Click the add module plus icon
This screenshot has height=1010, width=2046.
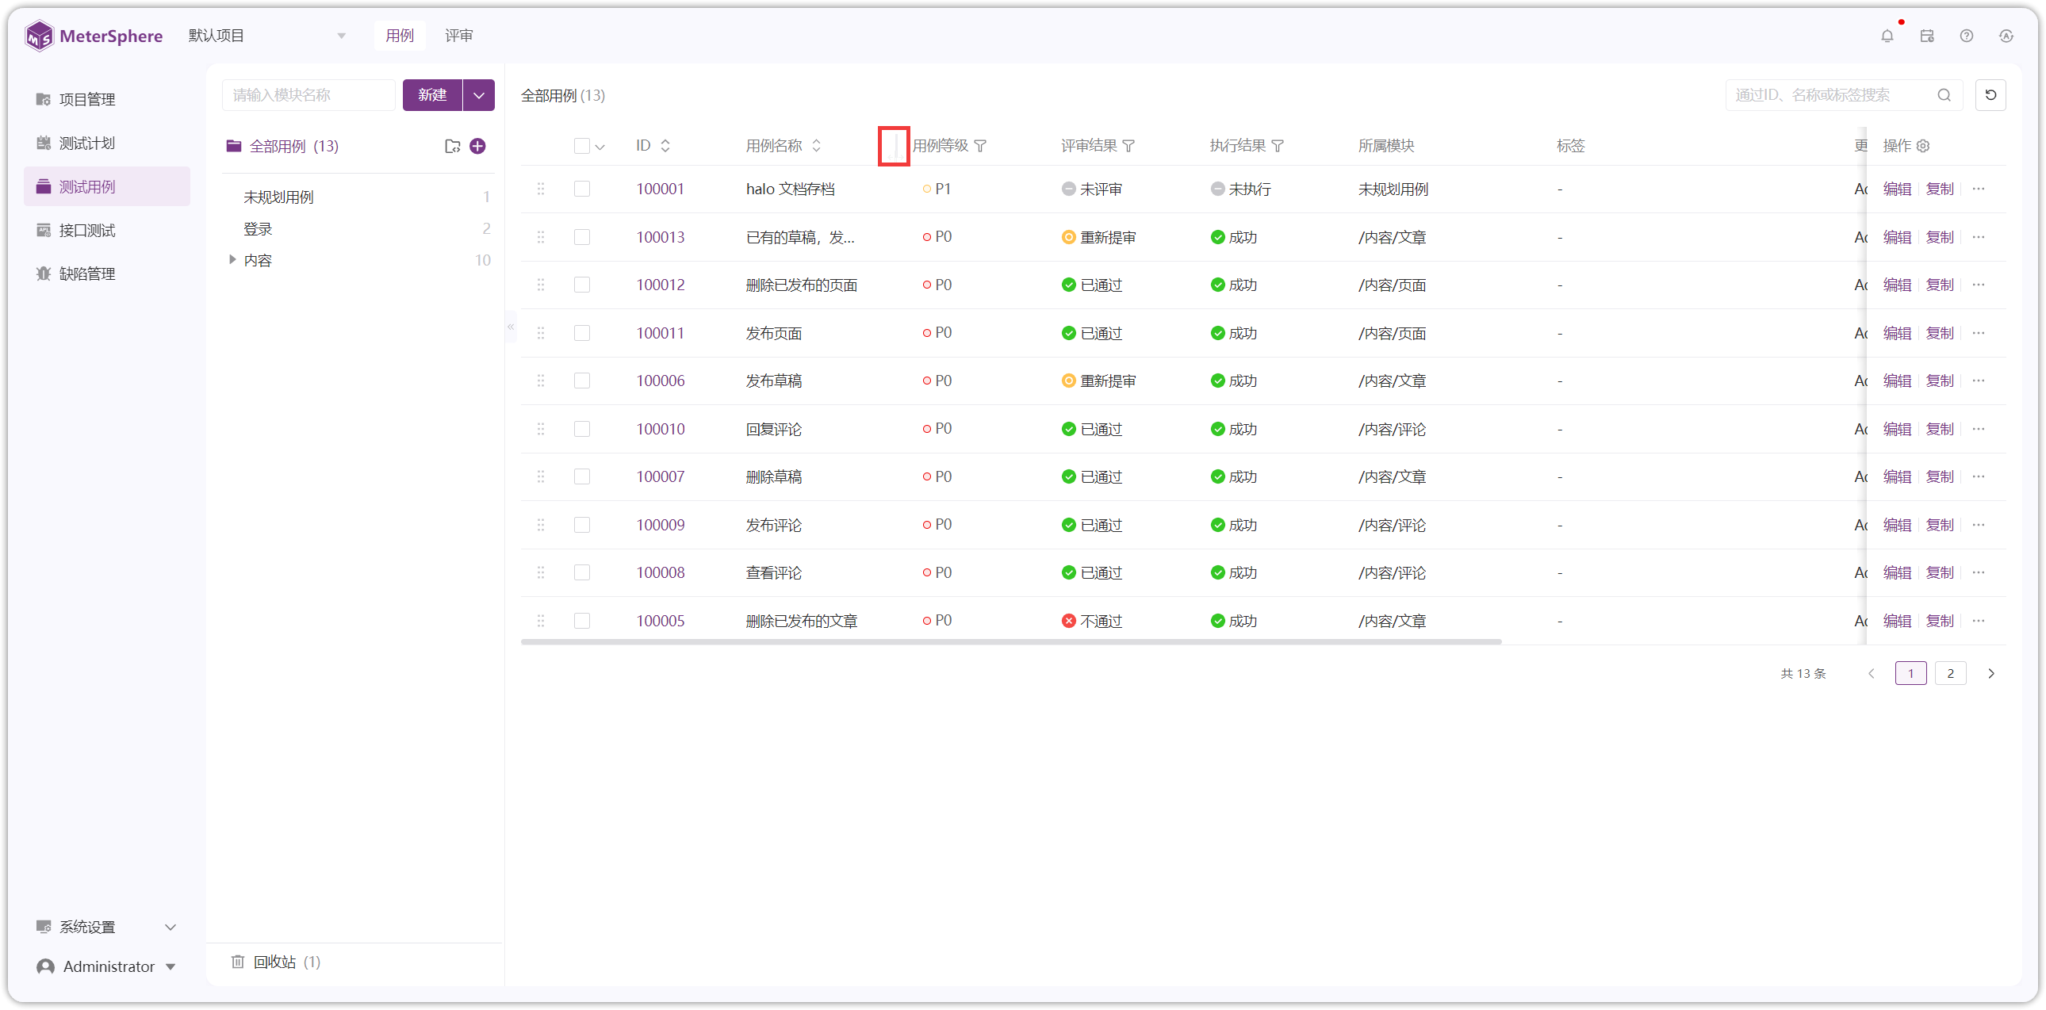pyautogui.click(x=477, y=146)
